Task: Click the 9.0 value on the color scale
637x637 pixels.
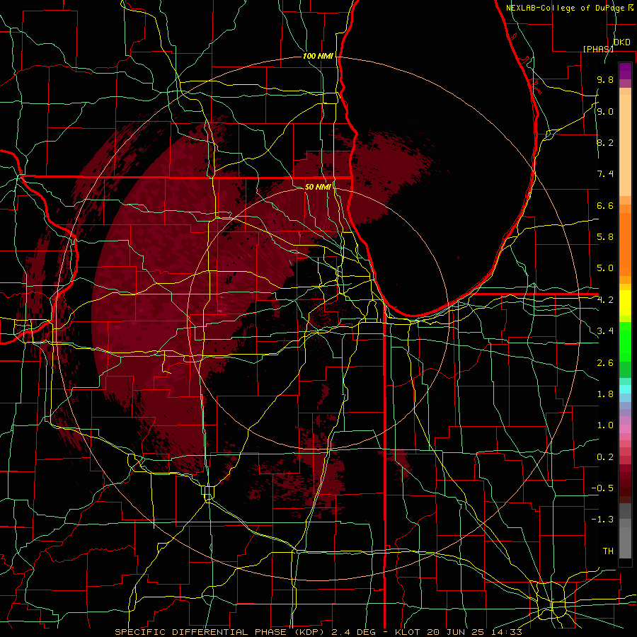Action: pos(605,111)
